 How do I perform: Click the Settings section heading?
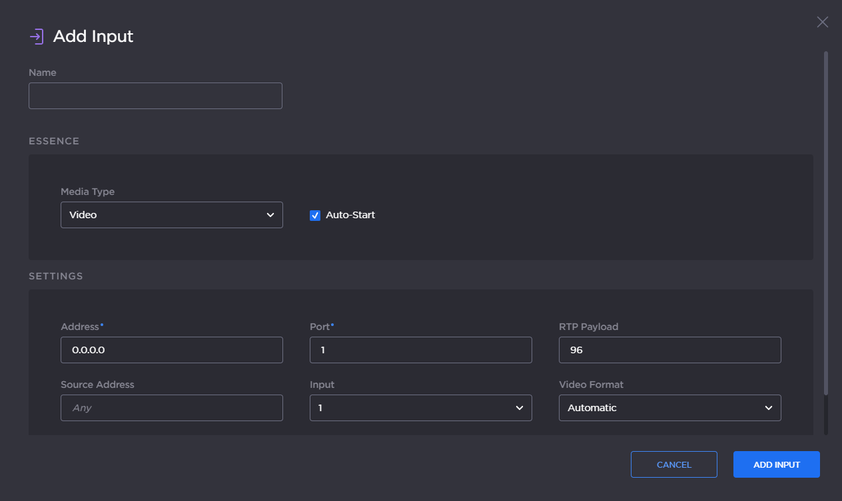56,276
